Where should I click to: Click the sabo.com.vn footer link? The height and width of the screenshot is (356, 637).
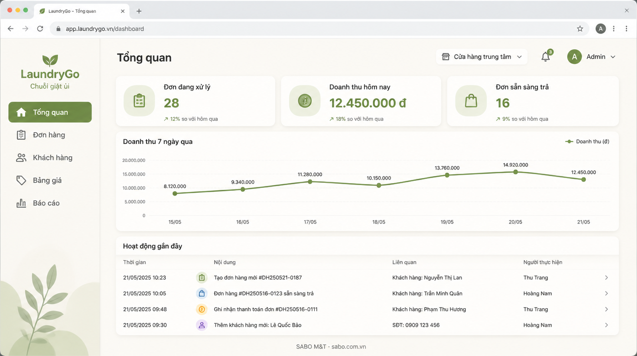(348, 347)
